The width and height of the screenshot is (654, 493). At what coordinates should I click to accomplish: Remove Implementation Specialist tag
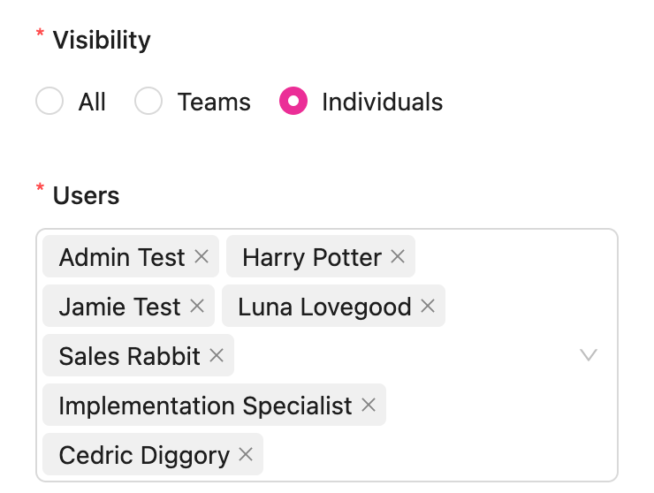coord(369,406)
